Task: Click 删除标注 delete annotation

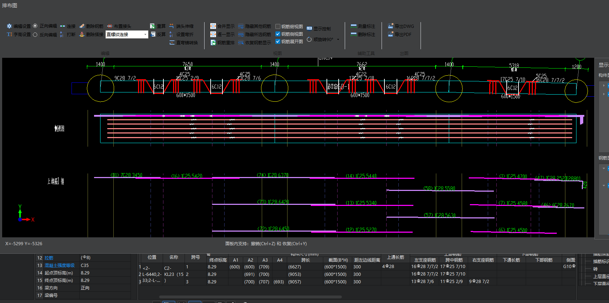Action: coord(363,35)
